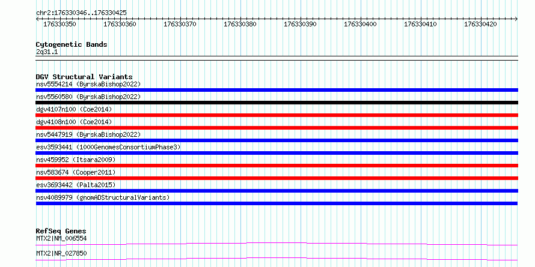Click the chr2:176330346..176330425 region label

(x=81, y=13)
